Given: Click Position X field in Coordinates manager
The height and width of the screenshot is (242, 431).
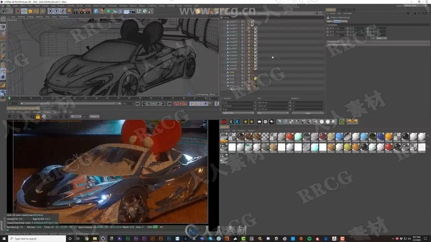Looking at the screenshot, I should [238, 102].
